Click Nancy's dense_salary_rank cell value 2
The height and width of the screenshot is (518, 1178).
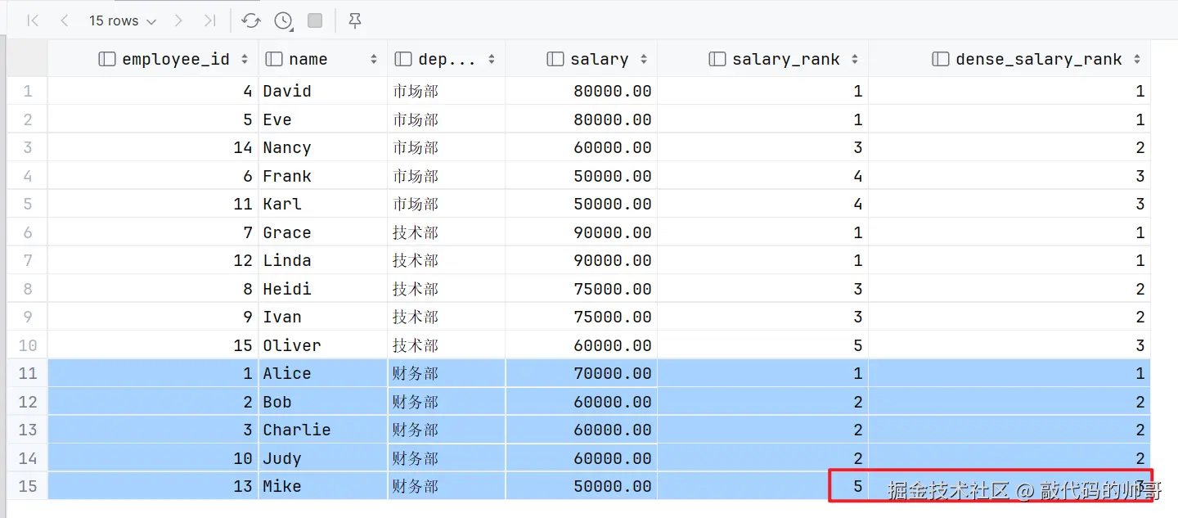pos(1009,147)
